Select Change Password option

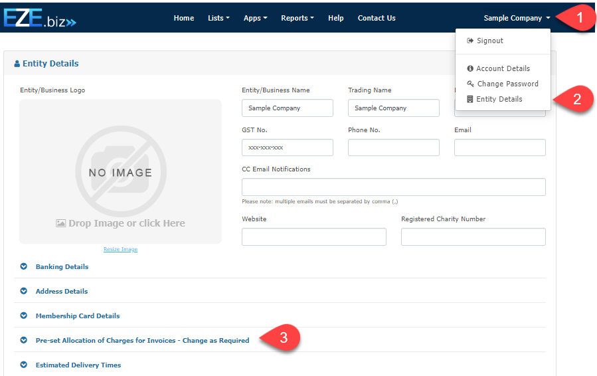click(x=507, y=84)
